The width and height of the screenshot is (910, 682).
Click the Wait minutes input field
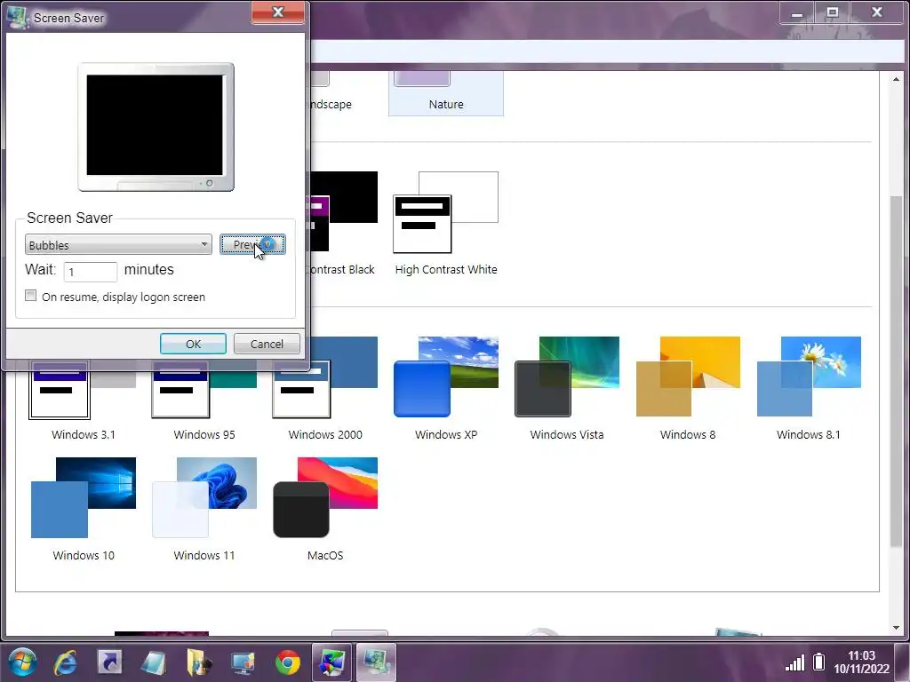click(91, 272)
